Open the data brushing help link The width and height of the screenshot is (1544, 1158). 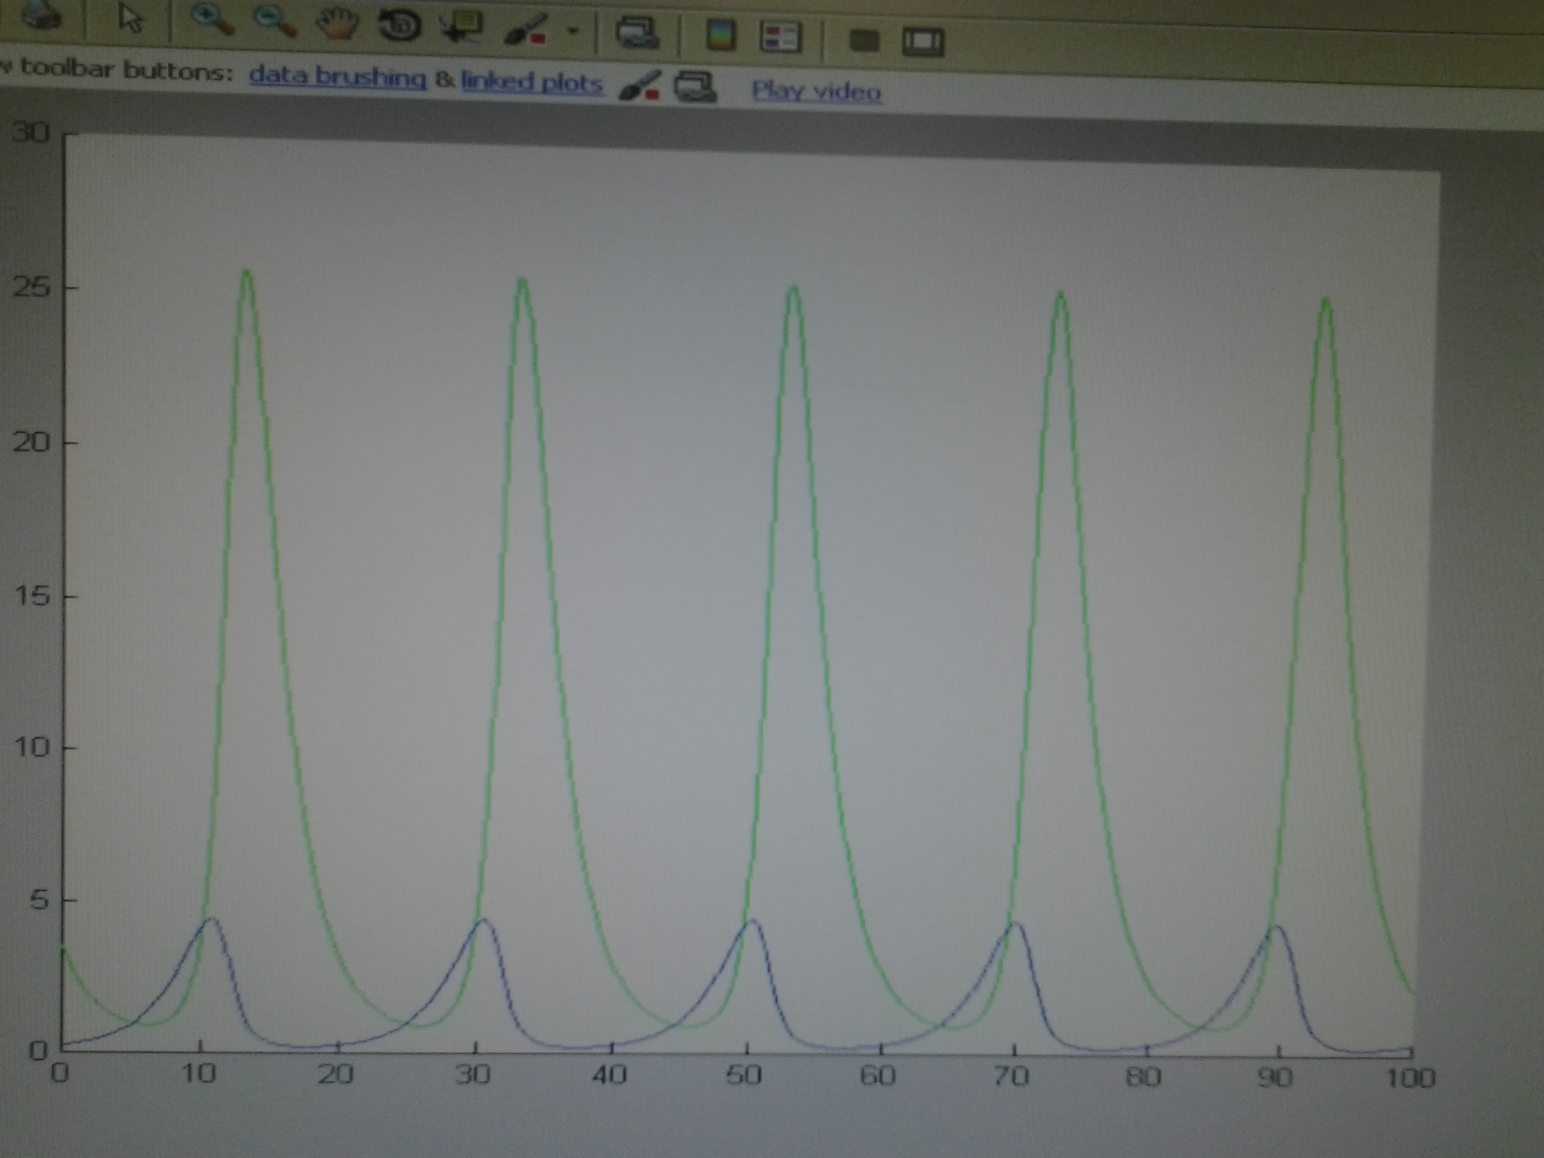pyautogui.click(x=337, y=77)
